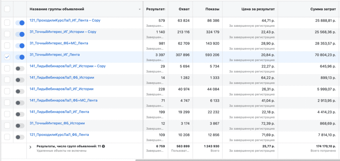
Task: Check the select-all checkbox in header
Action: tap(7, 9)
